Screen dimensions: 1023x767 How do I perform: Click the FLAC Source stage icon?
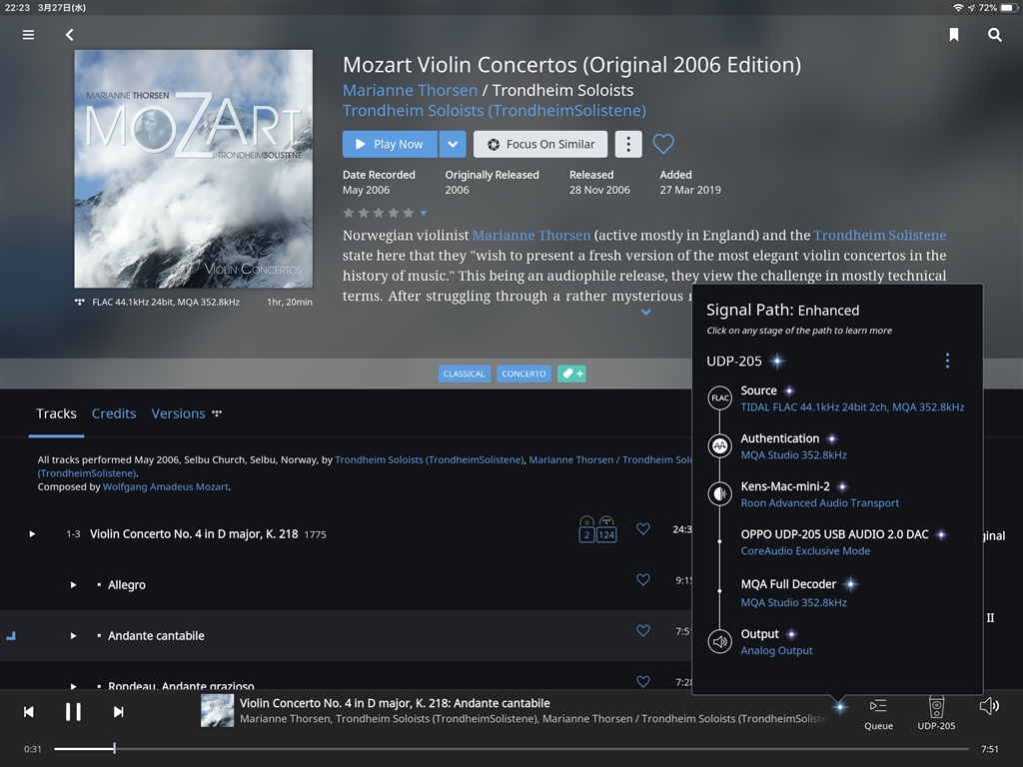click(x=719, y=397)
